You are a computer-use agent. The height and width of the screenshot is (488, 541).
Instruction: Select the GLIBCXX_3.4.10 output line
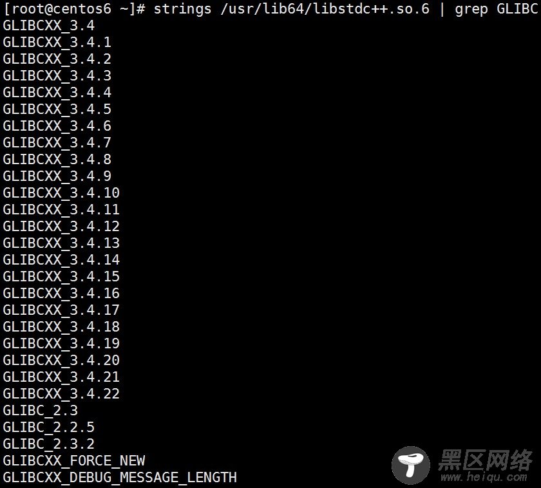[61, 192]
